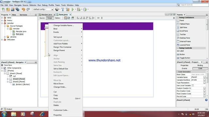Select the Tabbed Pane palette item
209x117 pixels.
(185, 24)
